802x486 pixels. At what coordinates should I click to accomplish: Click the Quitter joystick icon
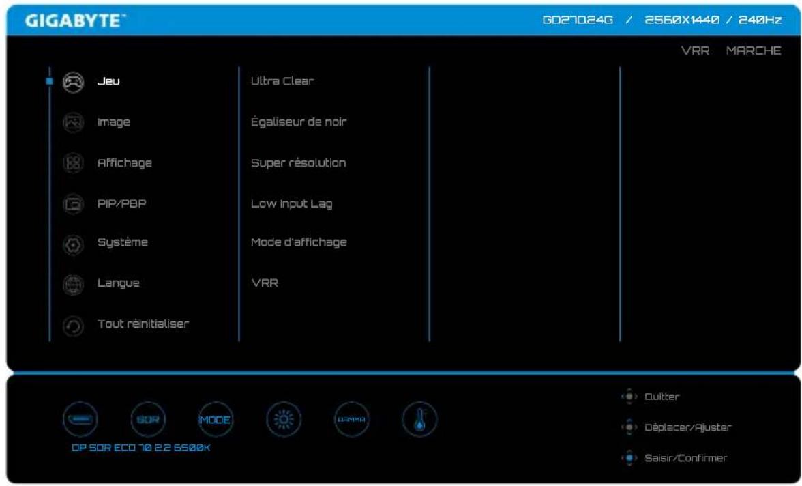629,397
